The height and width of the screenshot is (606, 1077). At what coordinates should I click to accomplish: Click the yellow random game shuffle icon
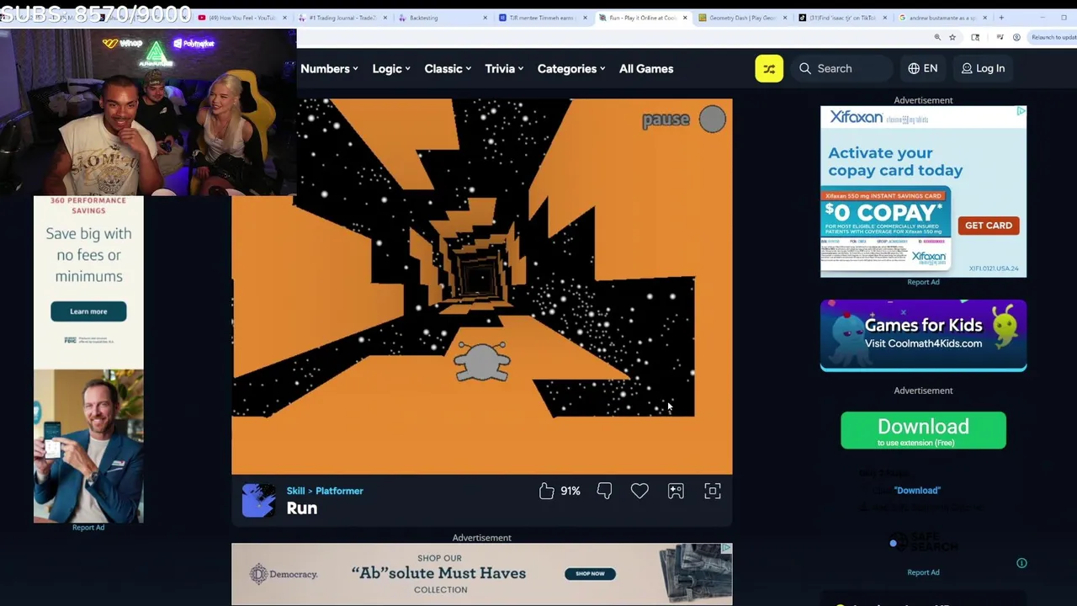point(769,68)
